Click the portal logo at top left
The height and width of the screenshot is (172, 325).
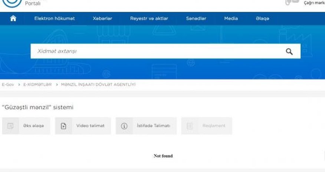point(12,3)
